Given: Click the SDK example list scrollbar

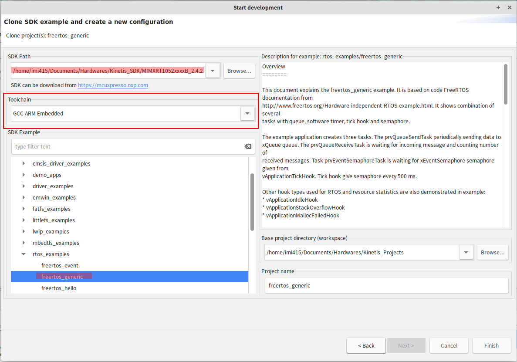Looking at the screenshot, I should point(252,202).
